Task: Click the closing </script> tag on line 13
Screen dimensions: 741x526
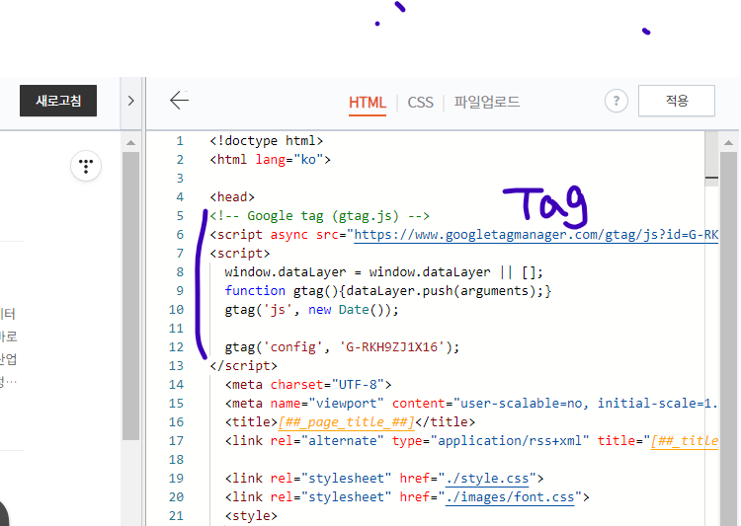Action: pyautogui.click(x=243, y=366)
